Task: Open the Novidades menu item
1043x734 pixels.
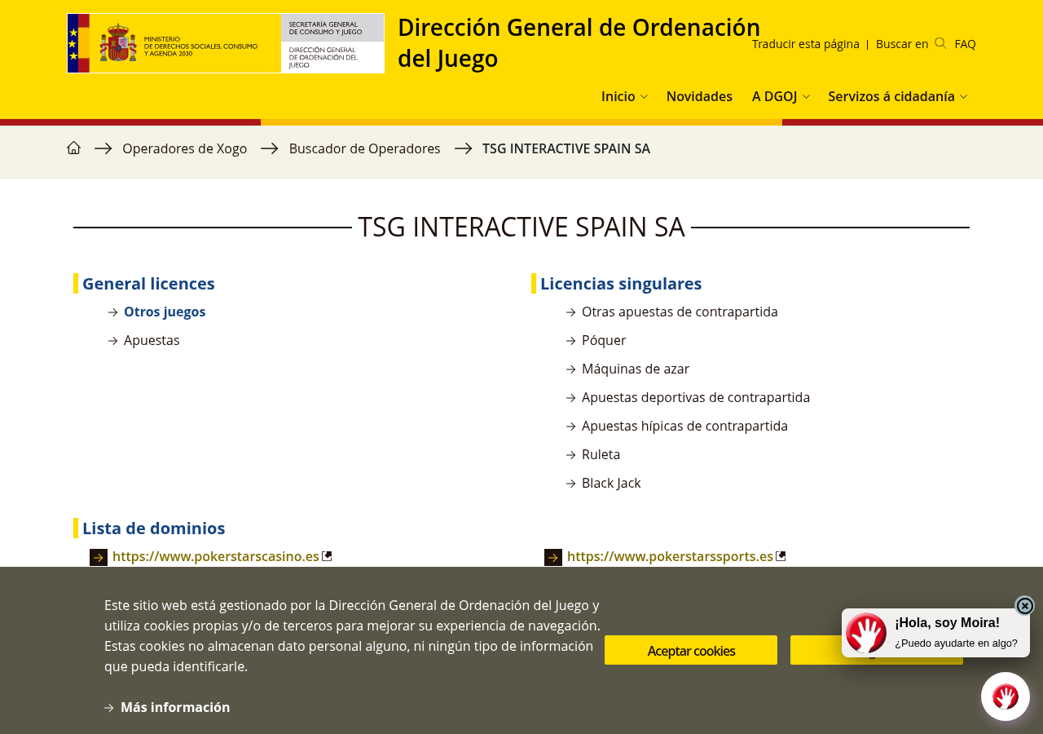Action: (x=699, y=96)
